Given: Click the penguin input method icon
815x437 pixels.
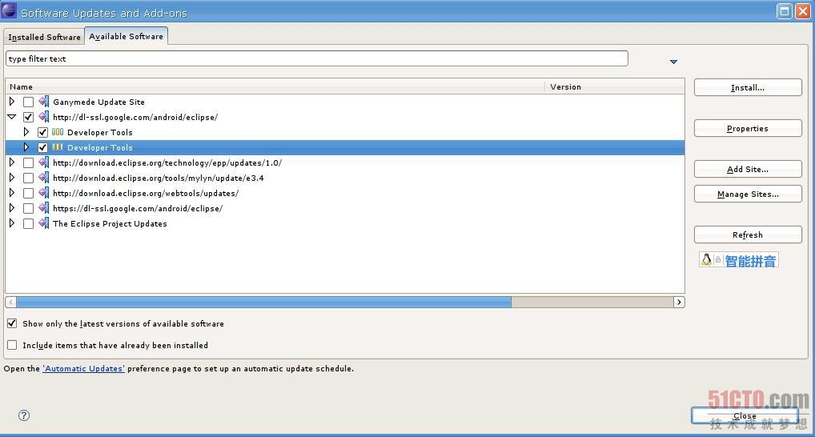Looking at the screenshot, I should tap(706, 259).
